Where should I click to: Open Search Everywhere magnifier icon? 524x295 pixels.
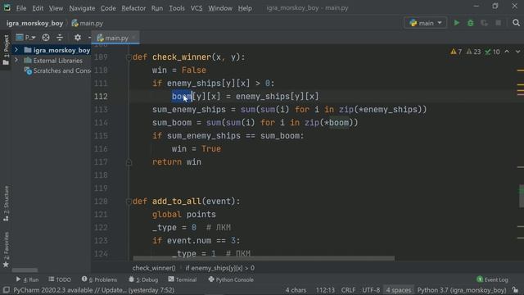point(516,23)
